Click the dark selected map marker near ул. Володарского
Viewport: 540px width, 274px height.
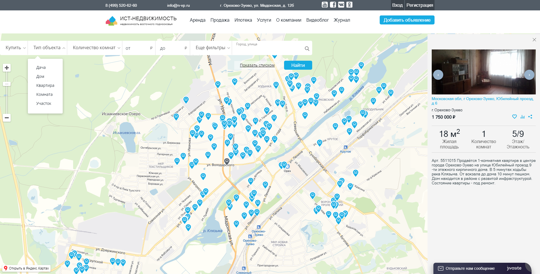(x=227, y=161)
